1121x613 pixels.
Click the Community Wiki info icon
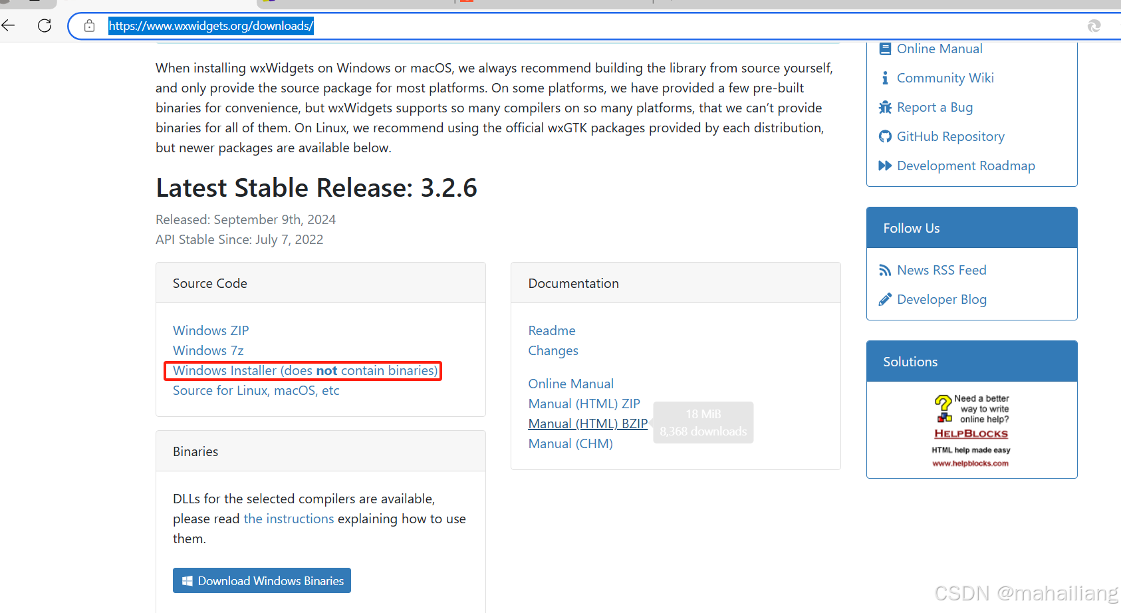click(x=885, y=78)
